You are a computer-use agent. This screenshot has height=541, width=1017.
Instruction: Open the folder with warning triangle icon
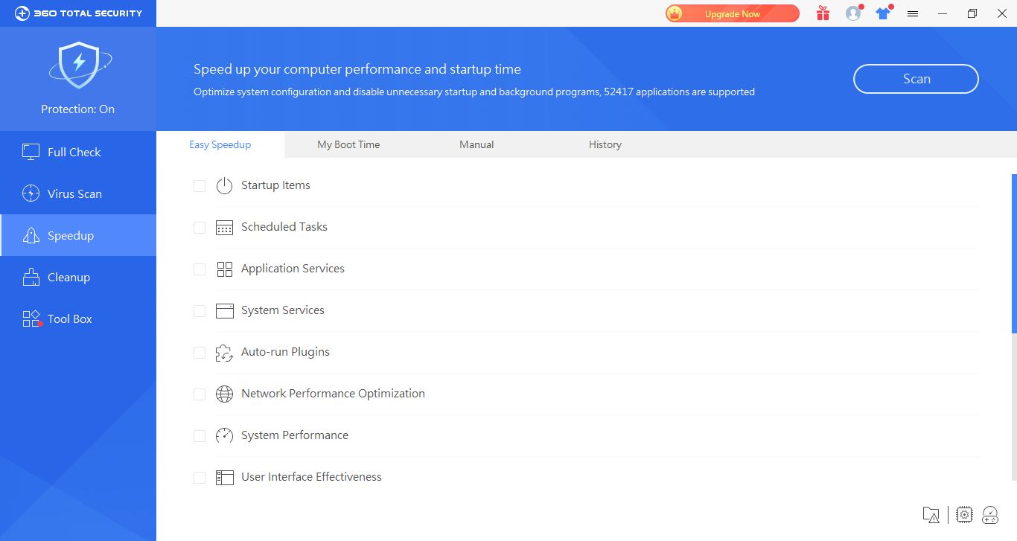tap(931, 514)
